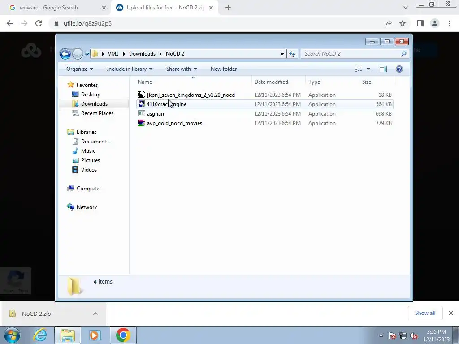Close the vmware Google Search tab
The image size is (459, 344).
coord(104,8)
